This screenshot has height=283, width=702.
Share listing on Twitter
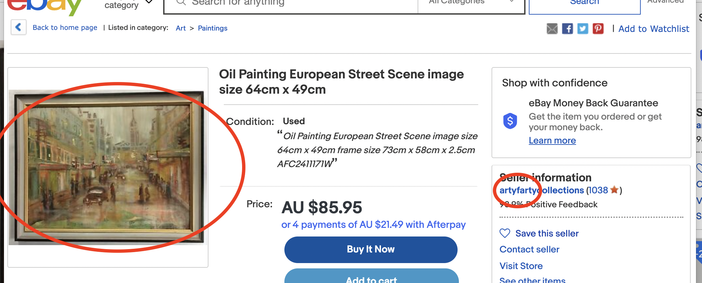tap(583, 29)
